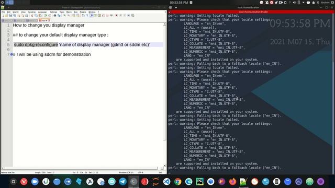Click the Print toolbar icon in Notepad++

[27, 15]
